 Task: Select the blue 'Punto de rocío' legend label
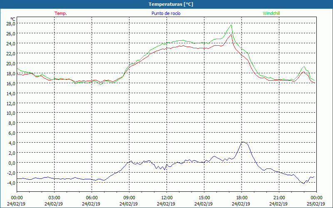click(x=166, y=13)
